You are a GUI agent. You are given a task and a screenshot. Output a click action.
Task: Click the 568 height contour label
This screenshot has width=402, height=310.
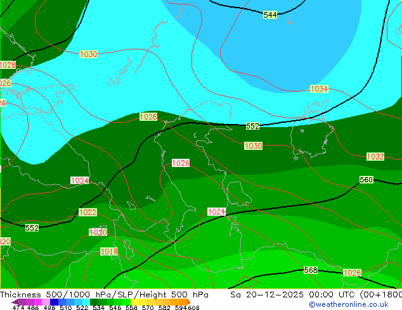click(x=311, y=270)
